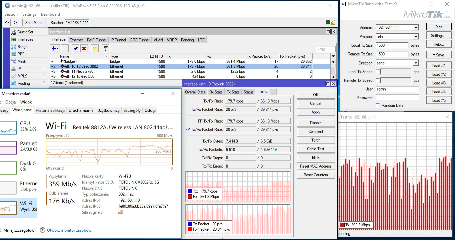Screen dimensions: 458x243
Task: Click the blue plus add-interface icon
Action: point(55,48)
